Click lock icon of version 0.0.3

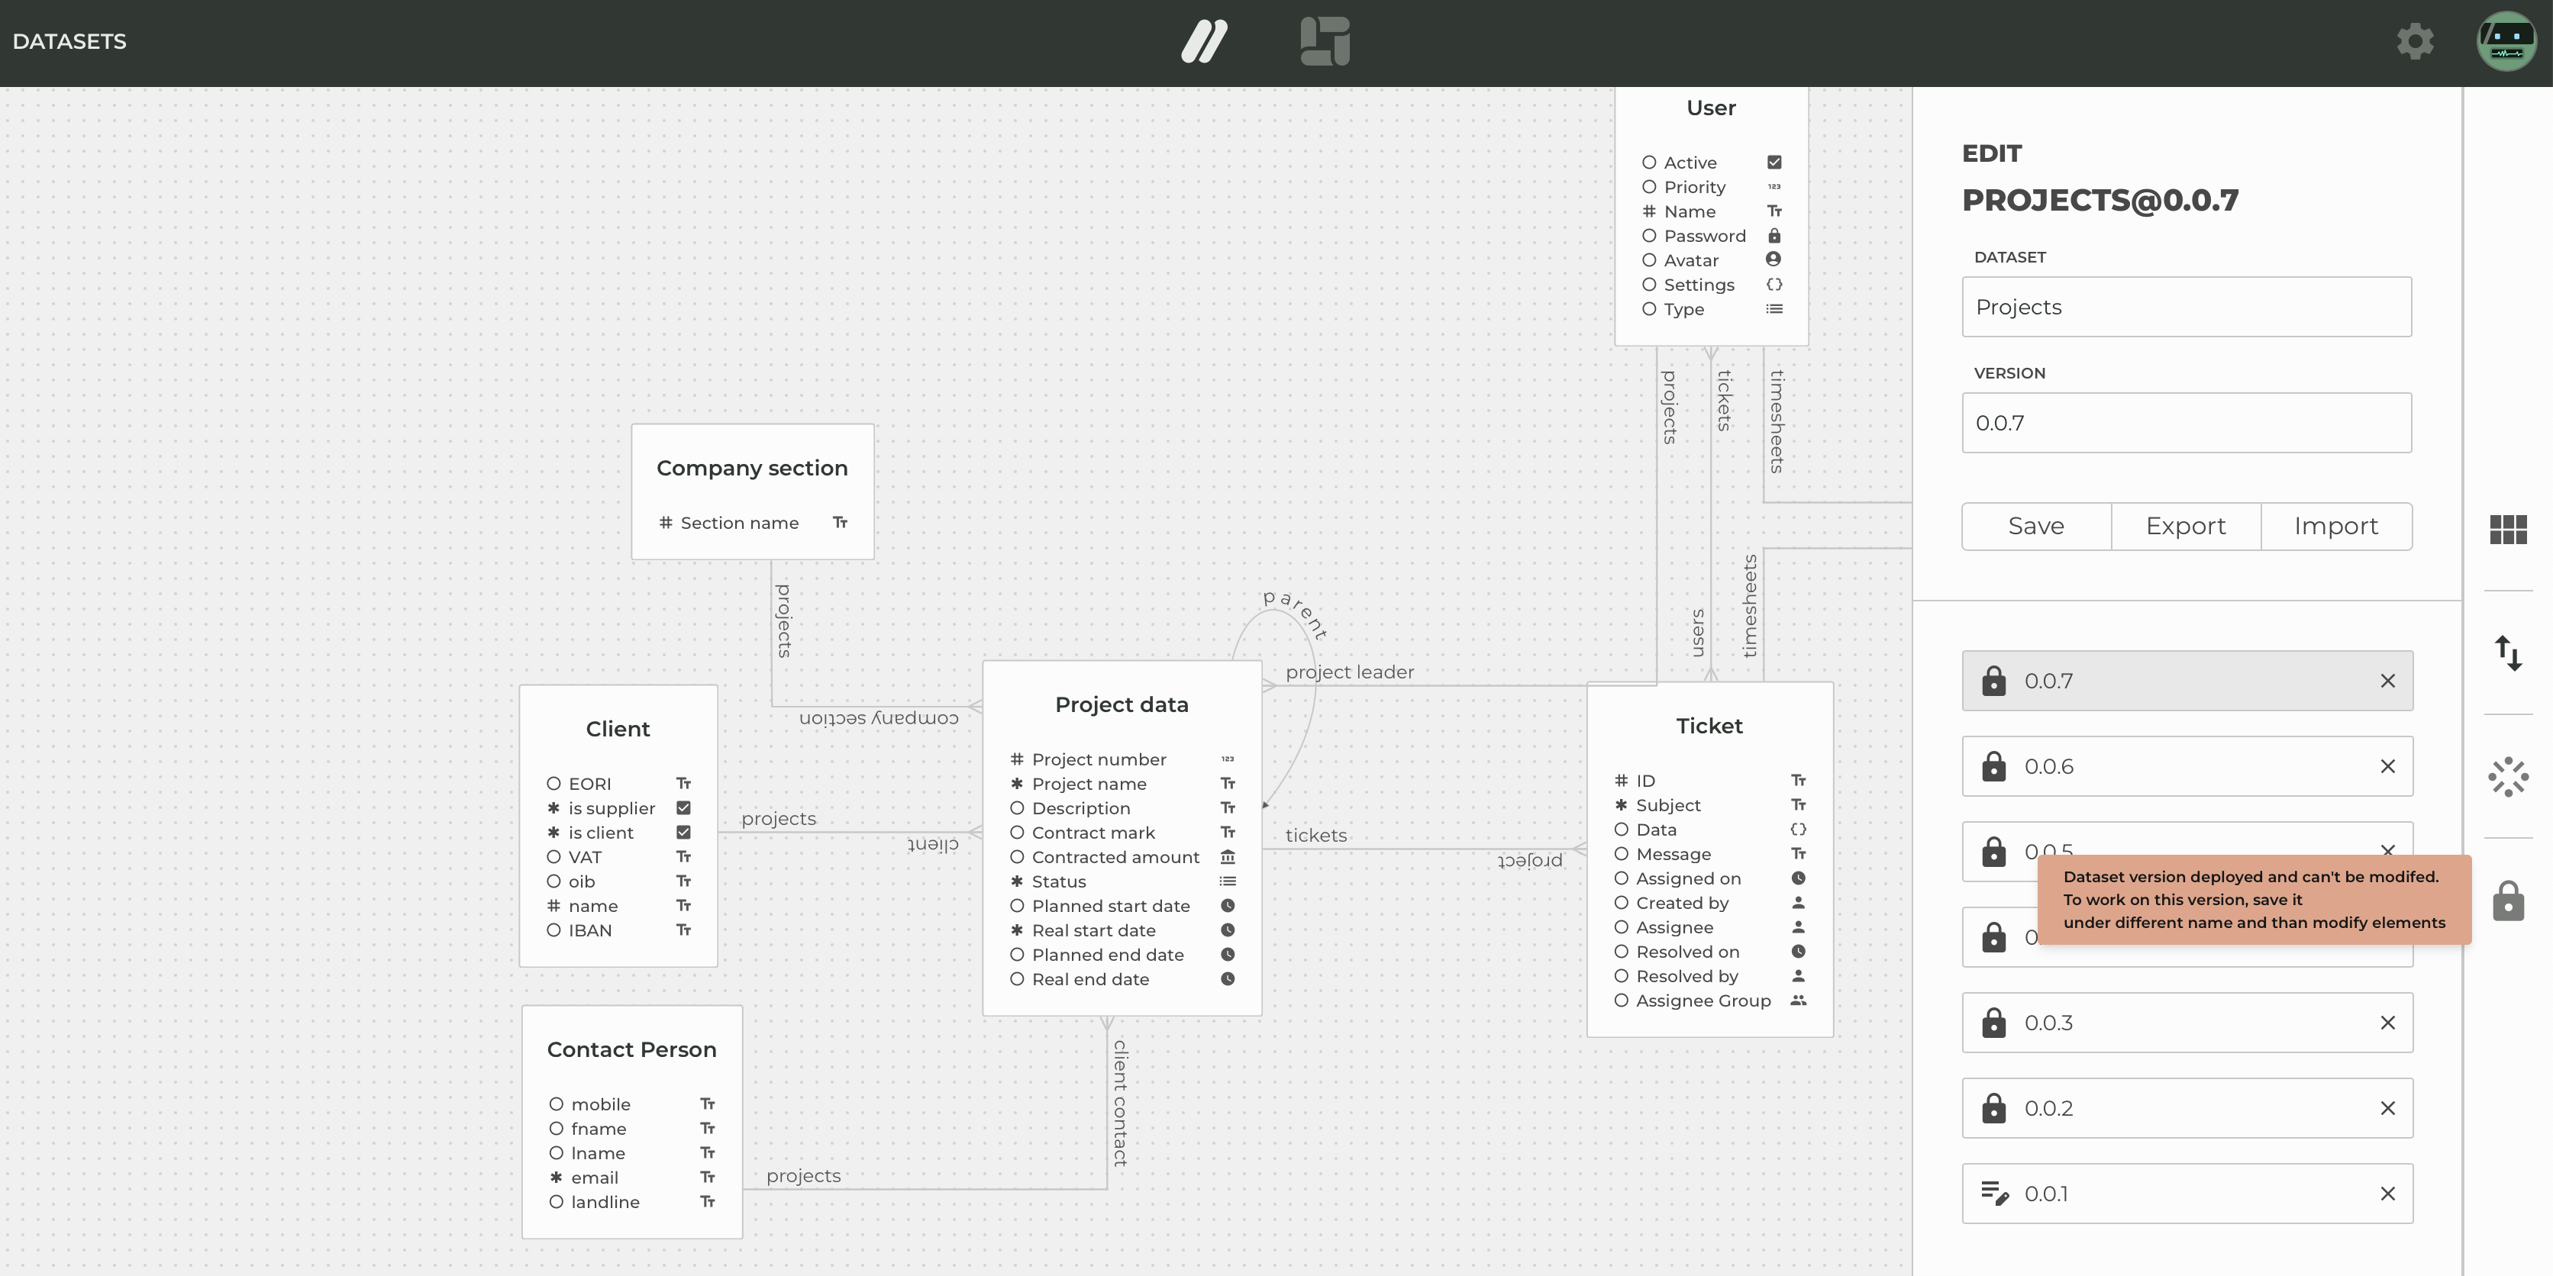point(1994,1023)
